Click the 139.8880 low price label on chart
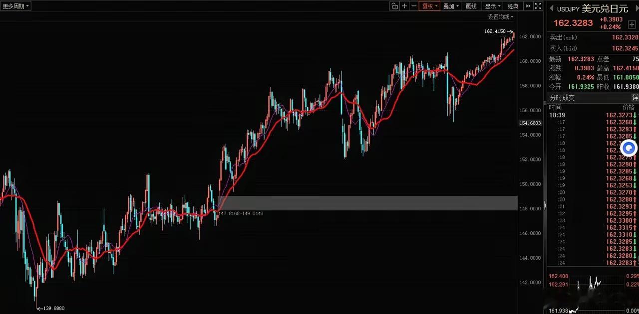This screenshot has width=639, height=314. point(53,309)
